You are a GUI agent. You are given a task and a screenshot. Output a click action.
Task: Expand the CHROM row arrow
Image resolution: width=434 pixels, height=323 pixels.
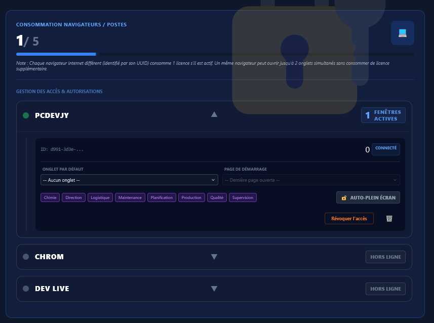214,257
